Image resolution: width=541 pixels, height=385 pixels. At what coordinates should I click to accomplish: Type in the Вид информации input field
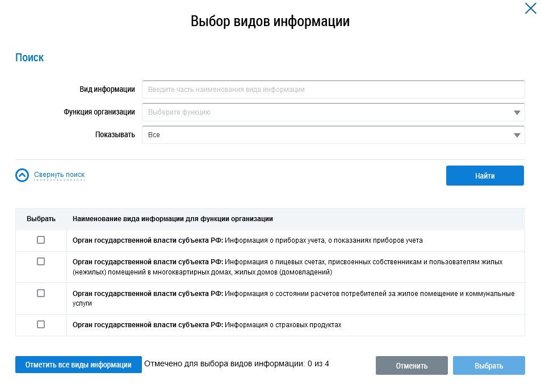pos(333,90)
